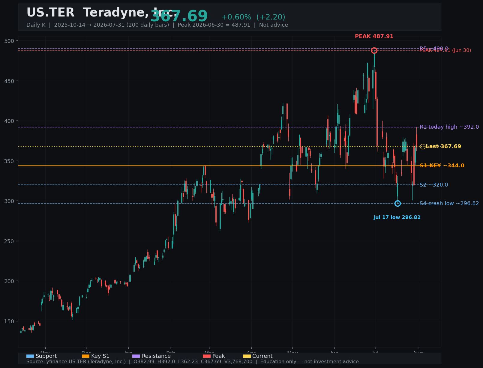This screenshot has height=368, width=483.
Task: Click the "Daily K" date range subtitle line
Action: pyautogui.click(x=157, y=25)
